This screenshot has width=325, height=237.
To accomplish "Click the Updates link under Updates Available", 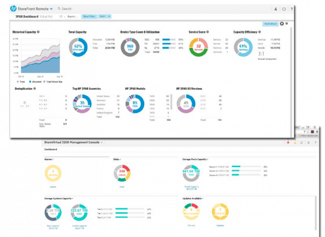I will click(220, 225).
